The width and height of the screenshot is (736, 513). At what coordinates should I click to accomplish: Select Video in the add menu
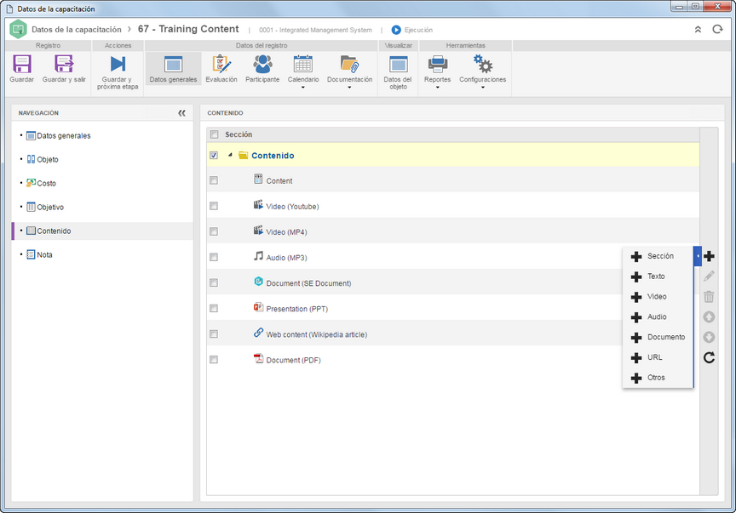coord(658,296)
